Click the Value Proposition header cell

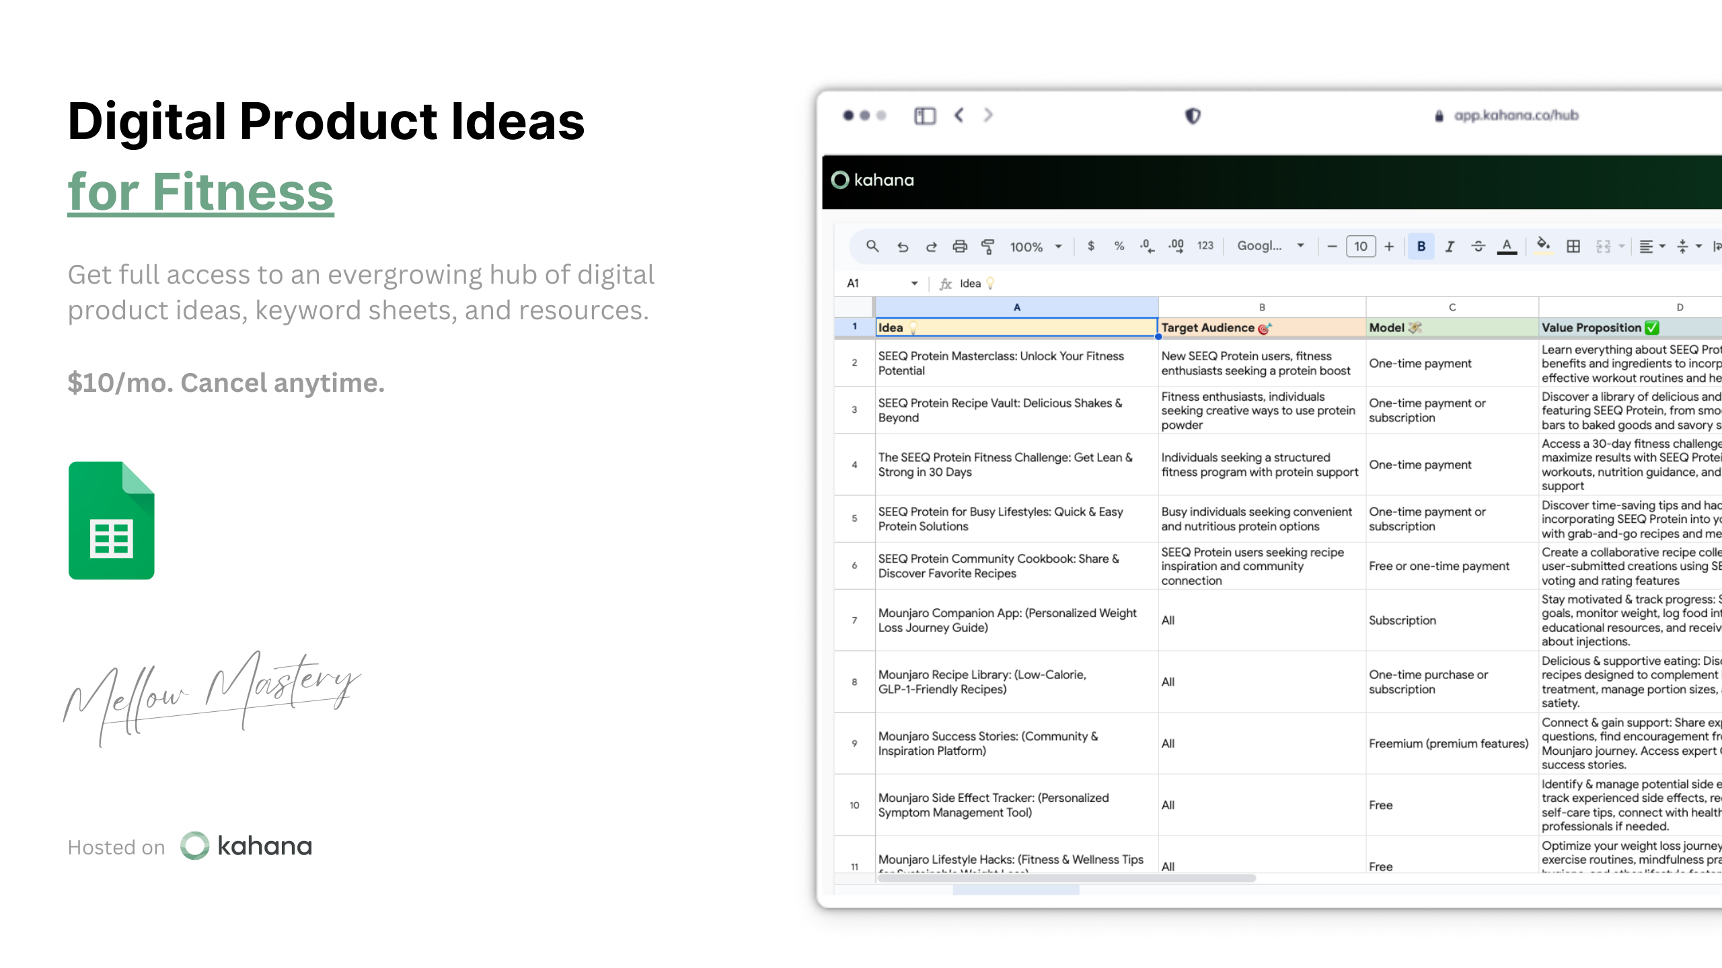1631,327
